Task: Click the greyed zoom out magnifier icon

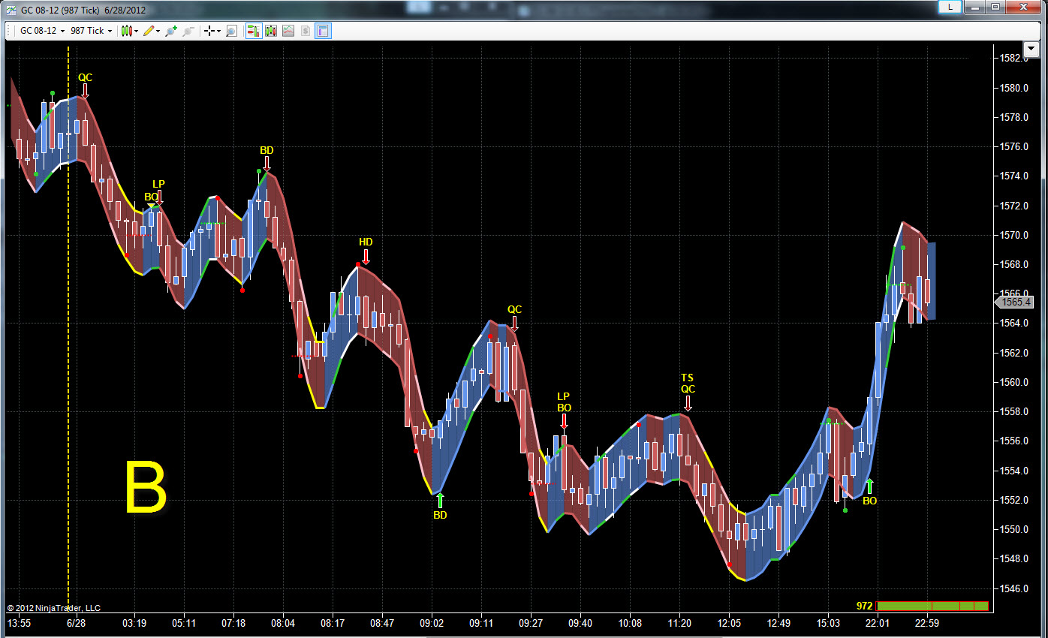Action: [188, 31]
